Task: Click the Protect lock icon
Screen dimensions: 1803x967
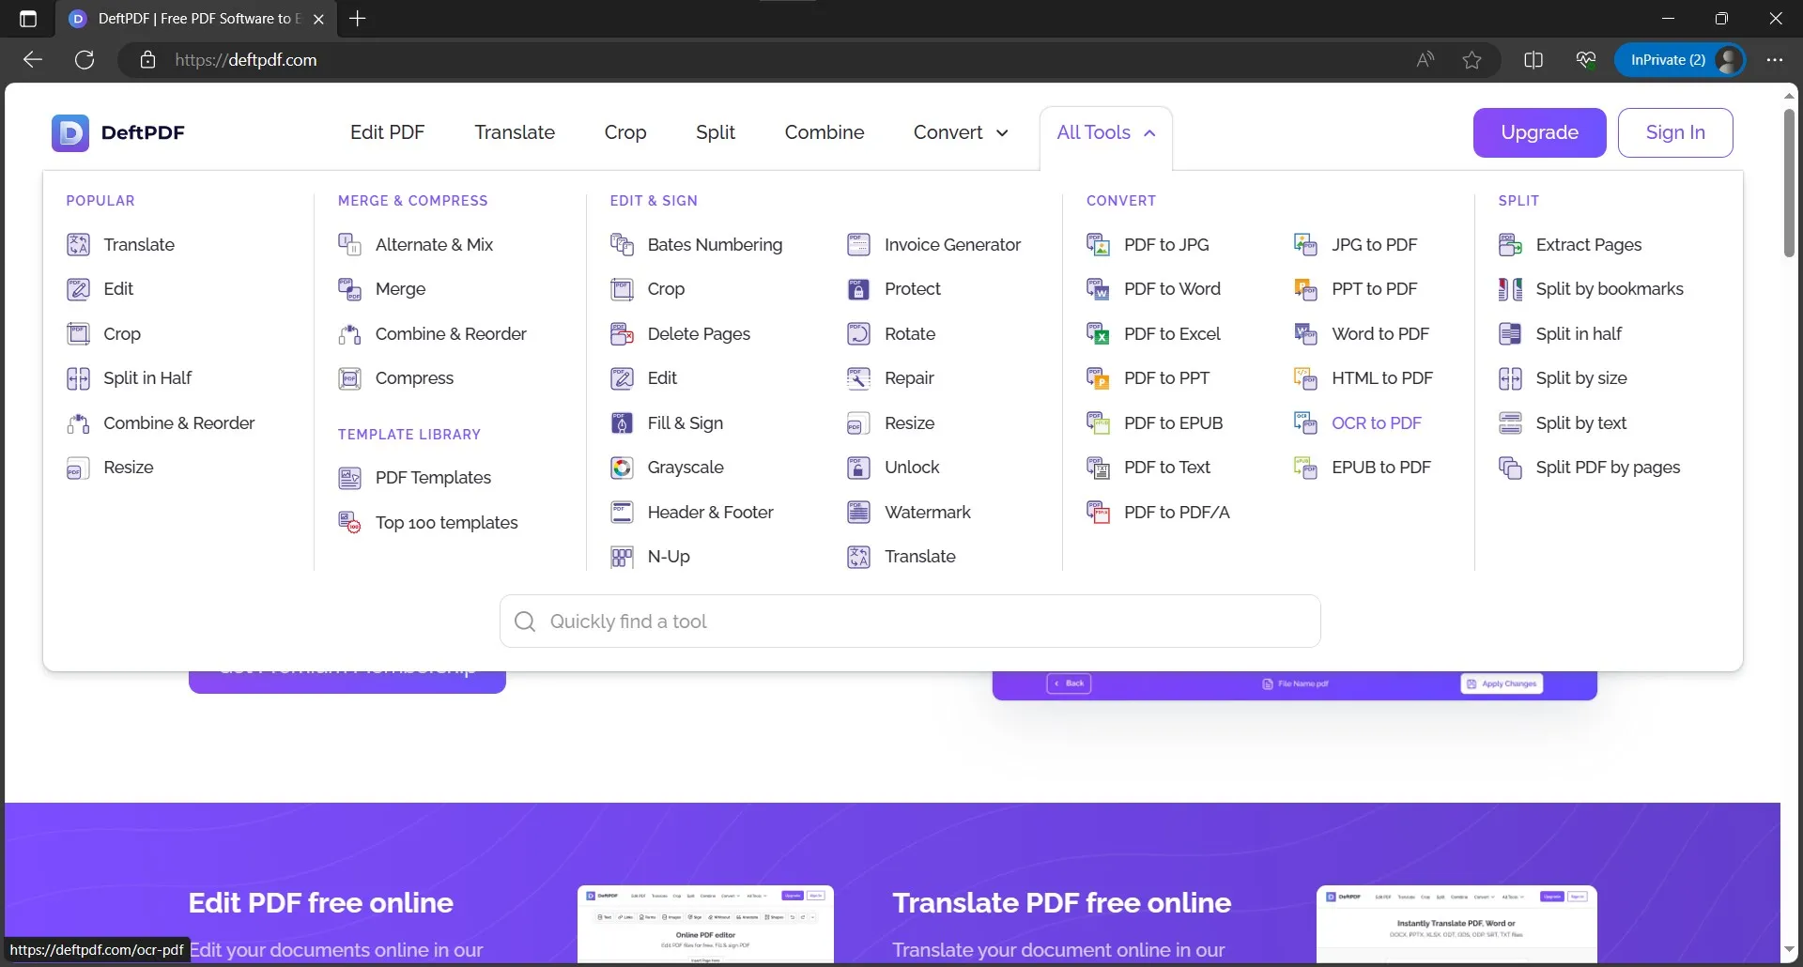Action: click(858, 289)
